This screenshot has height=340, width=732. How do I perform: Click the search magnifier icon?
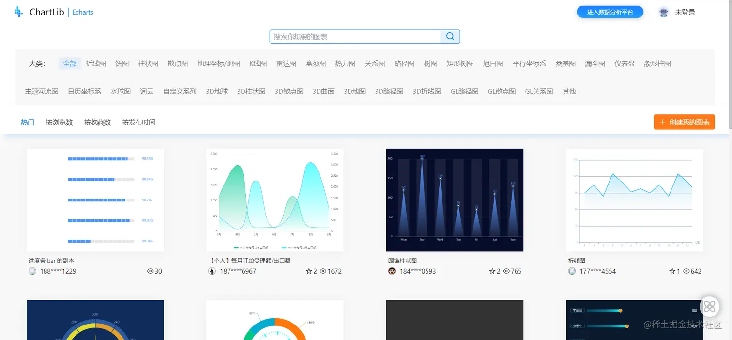tap(450, 36)
